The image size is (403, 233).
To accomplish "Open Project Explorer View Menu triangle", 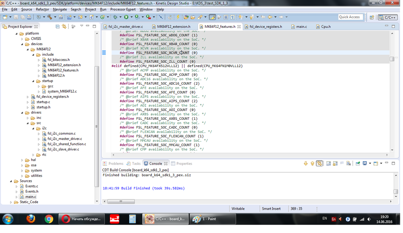I will coord(81,26).
